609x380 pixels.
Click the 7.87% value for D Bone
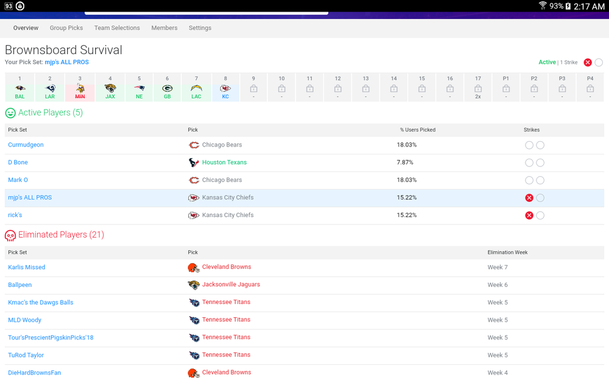pos(405,162)
